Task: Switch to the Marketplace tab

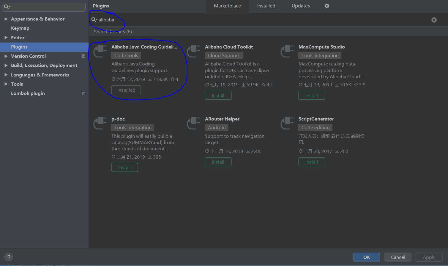Action: [x=227, y=6]
